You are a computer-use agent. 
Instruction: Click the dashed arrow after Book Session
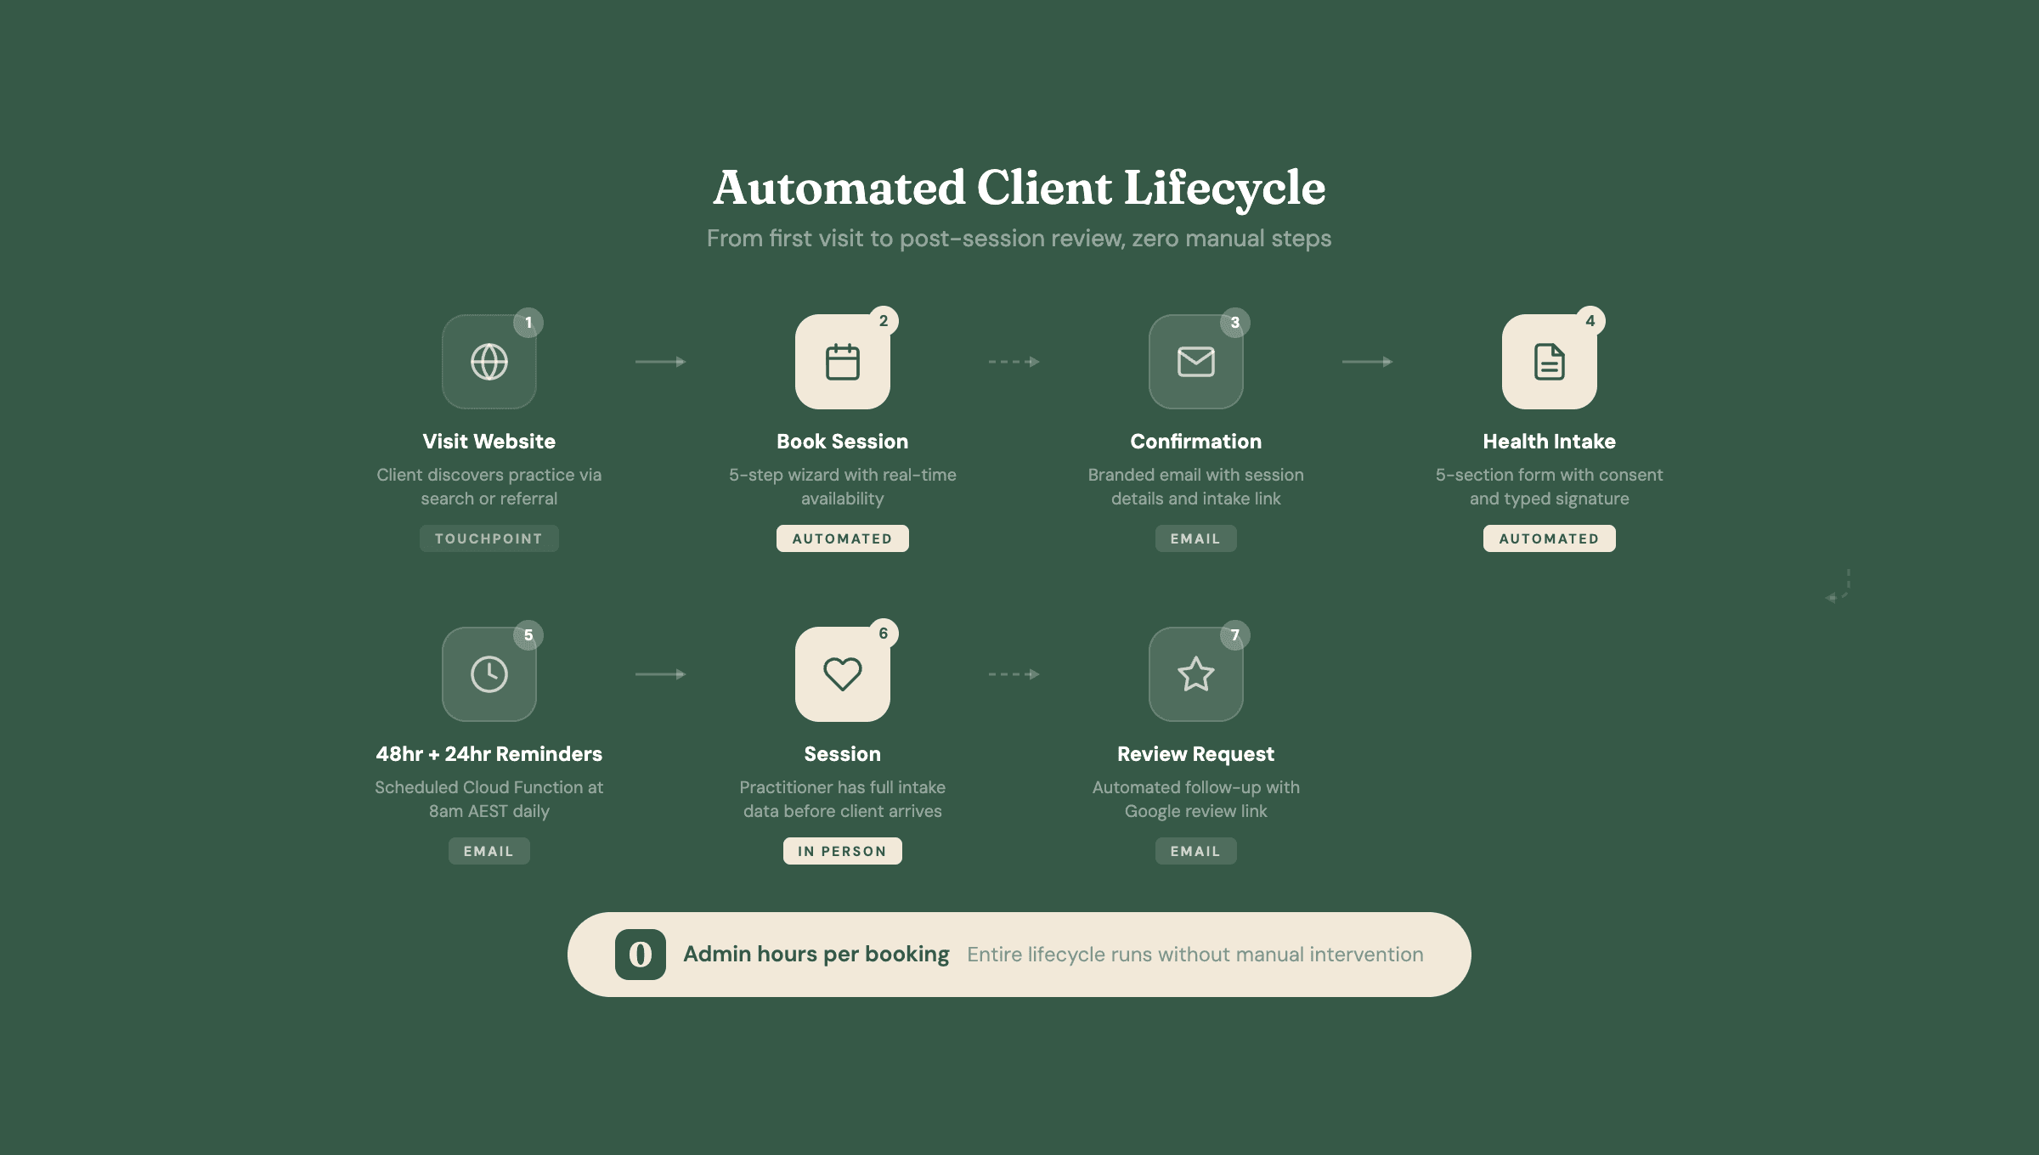[1014, 362]
